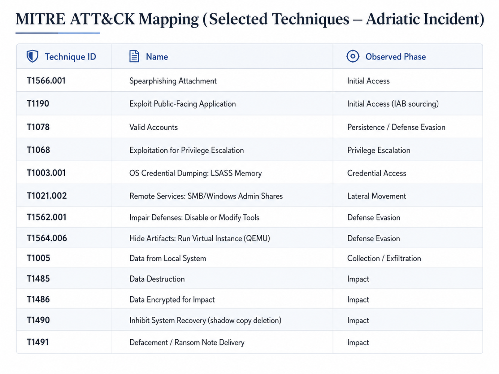The image size is (499, 374).
Task: Click Defacement / Ransom Note Delivery
Action: tap(187, 343)
